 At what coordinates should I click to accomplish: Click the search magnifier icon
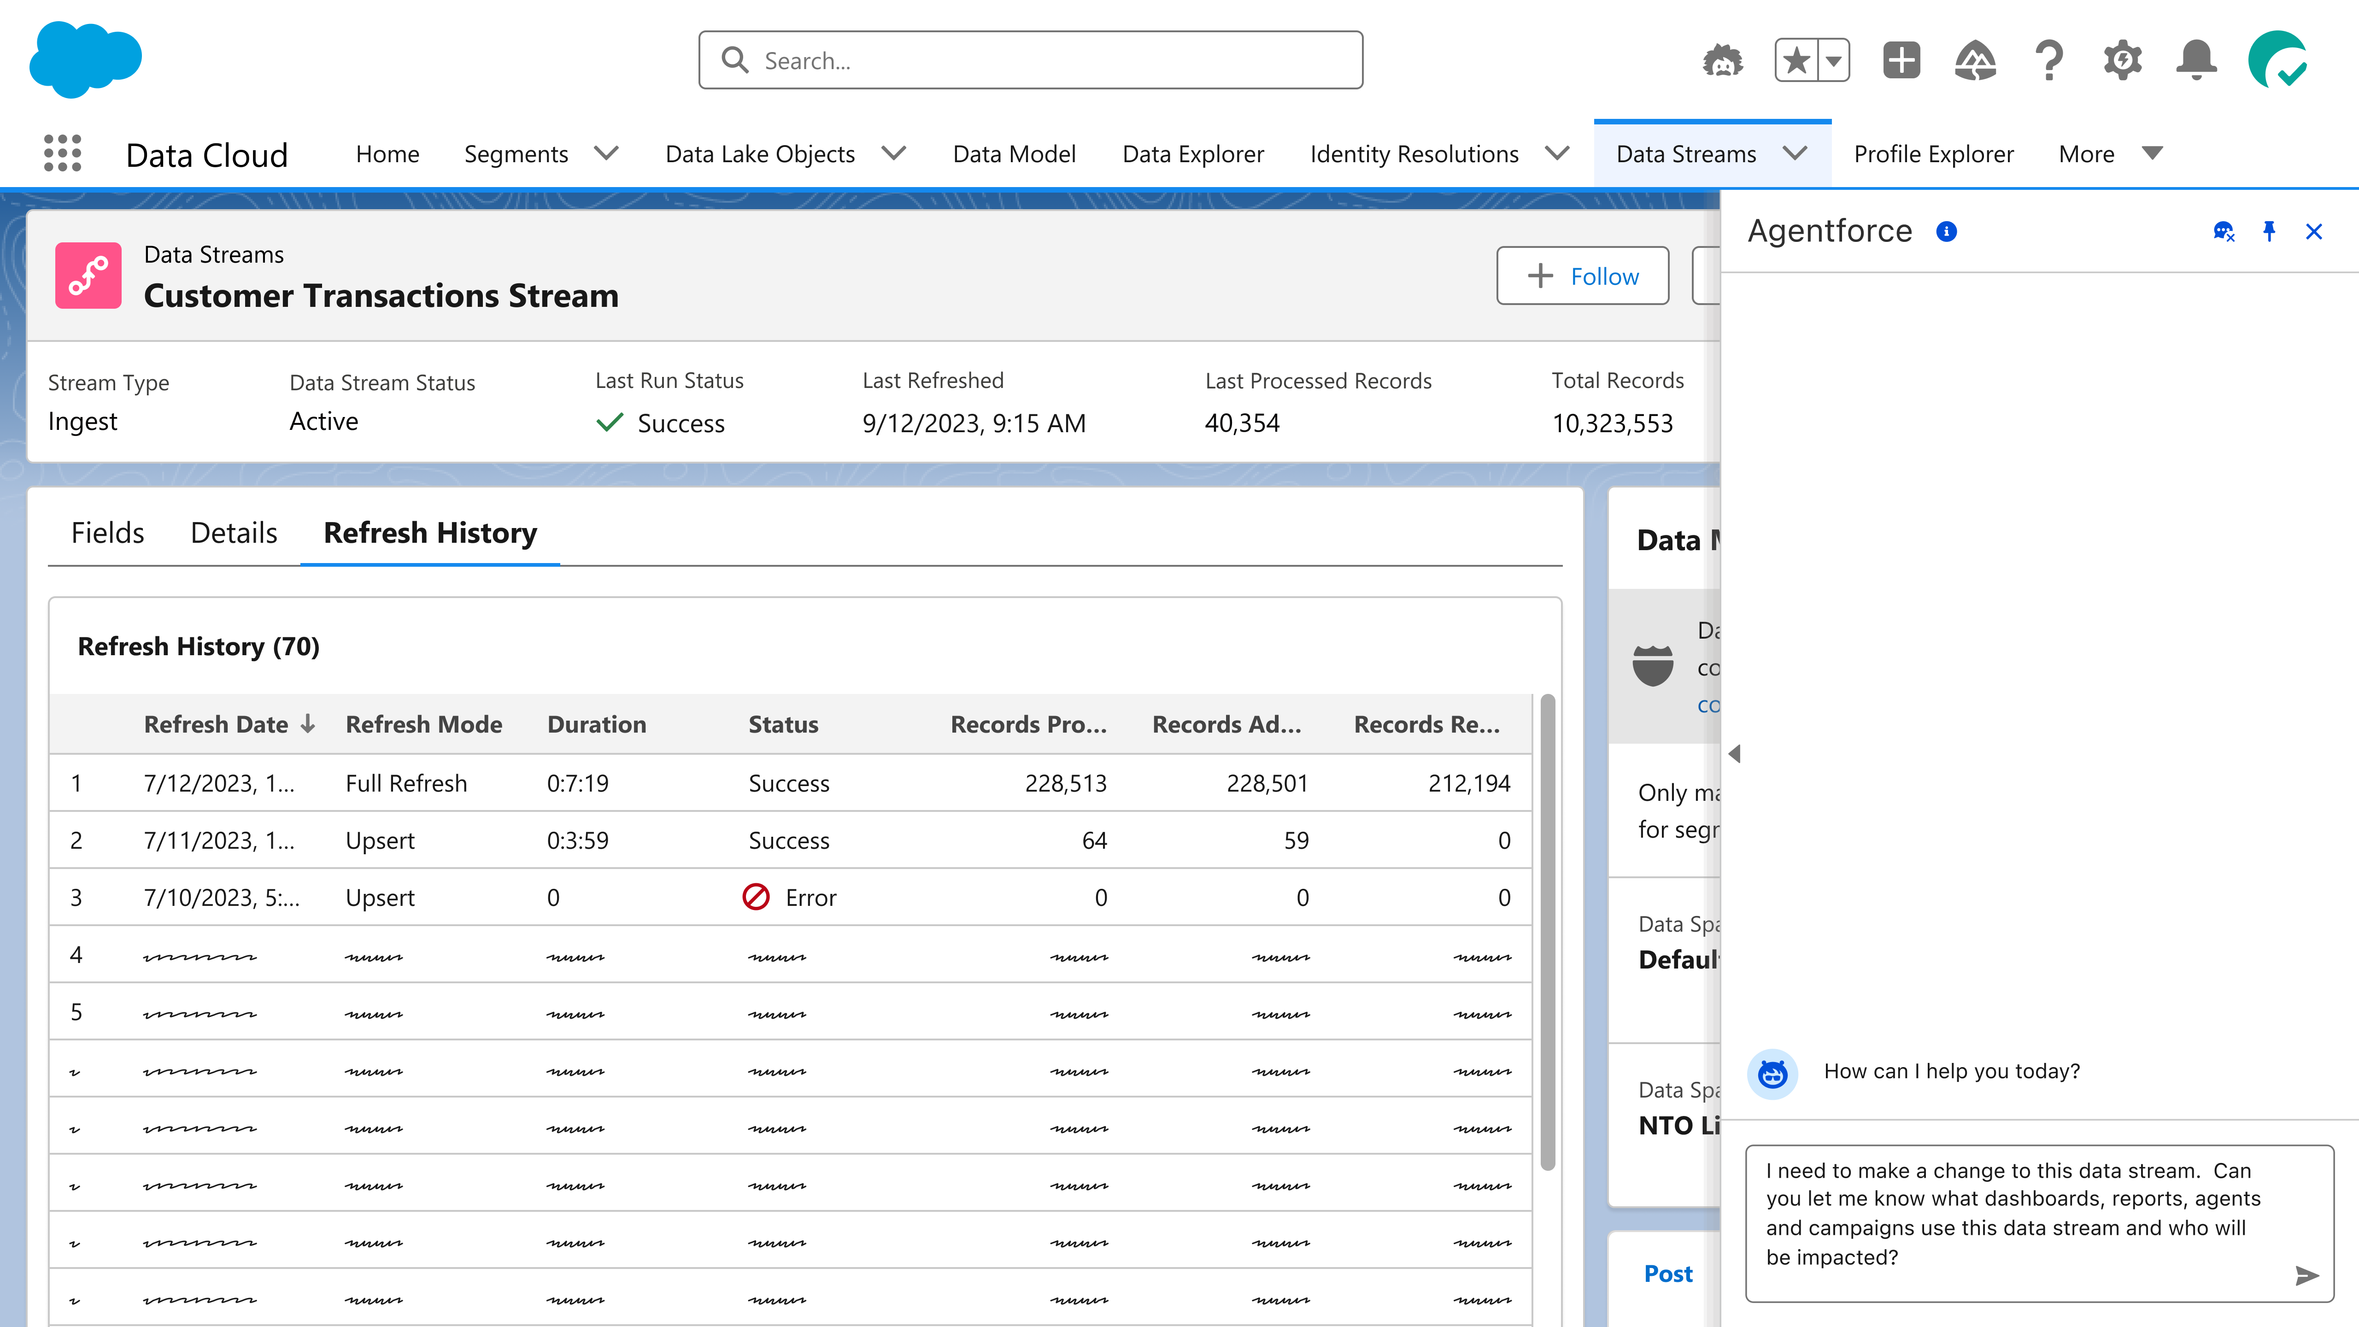click(734, 60)
